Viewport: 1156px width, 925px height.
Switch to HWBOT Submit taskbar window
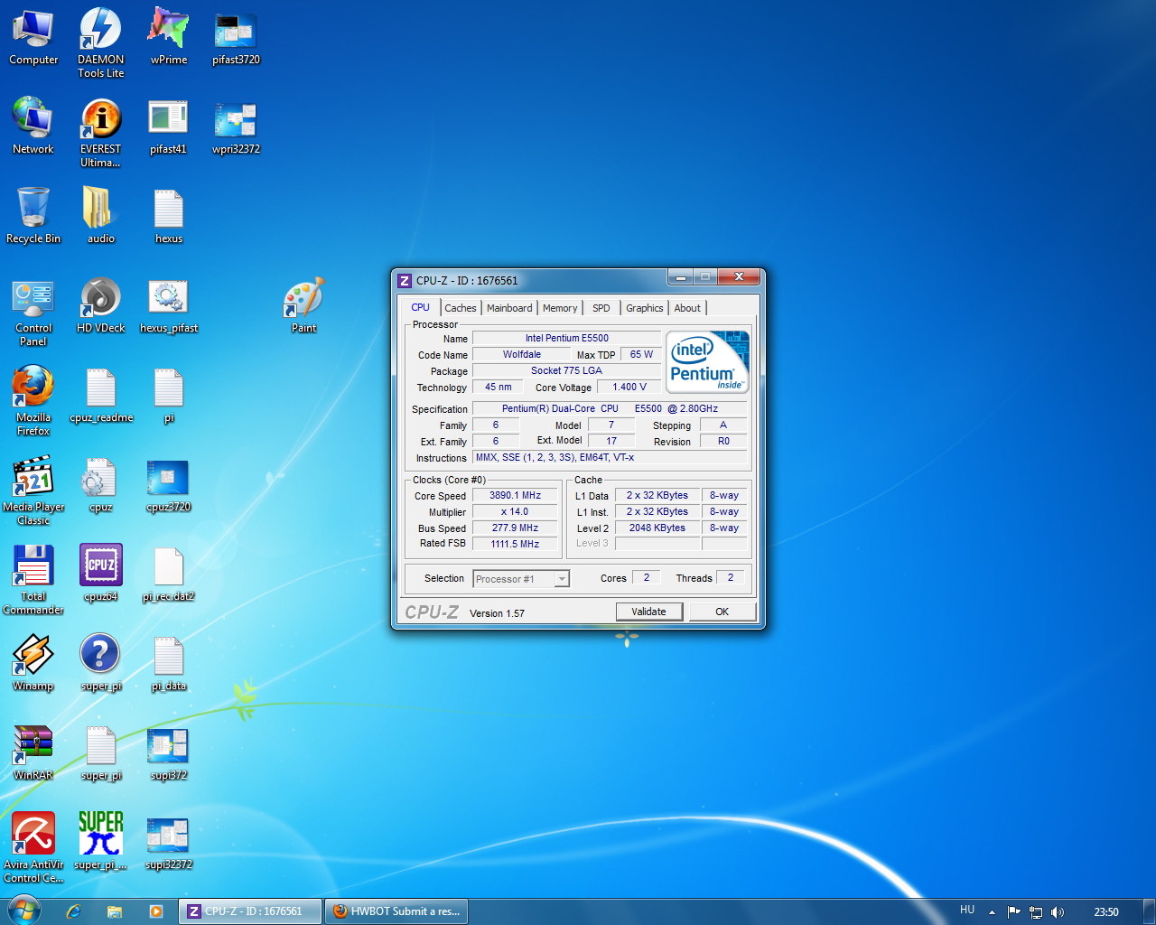pos(396,911)
